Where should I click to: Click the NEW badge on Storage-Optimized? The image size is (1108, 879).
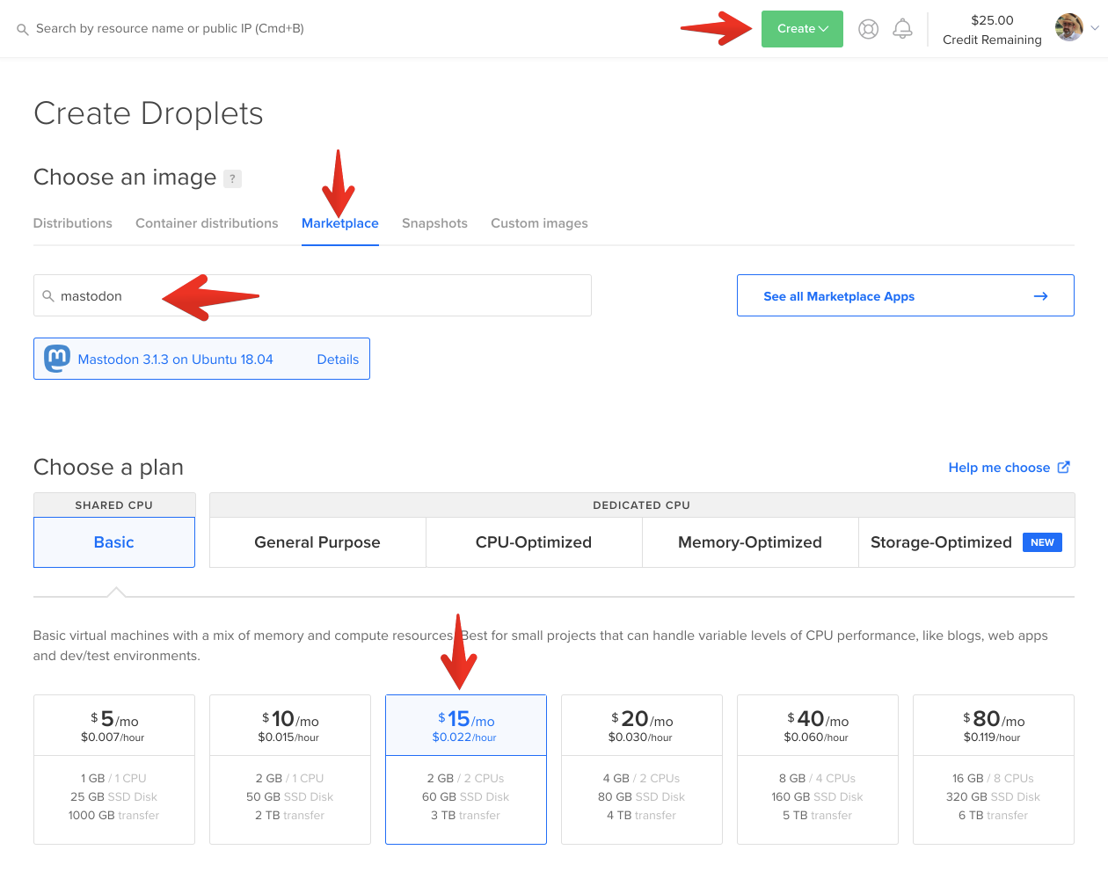[x=1042, y=542]
